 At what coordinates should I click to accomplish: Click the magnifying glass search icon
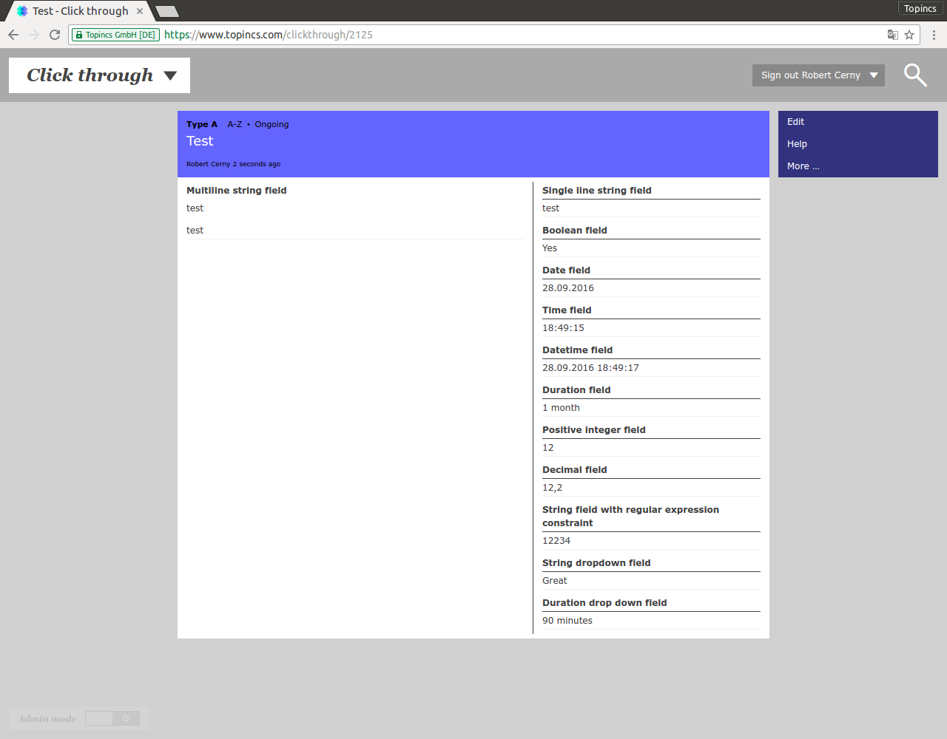click(x=915, y=75)
